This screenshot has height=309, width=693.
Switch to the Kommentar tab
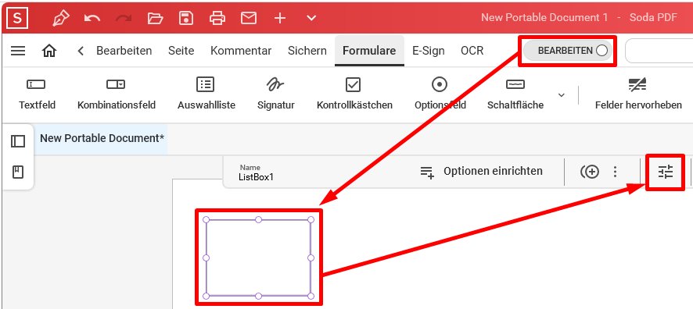click(x=241, y=51)
